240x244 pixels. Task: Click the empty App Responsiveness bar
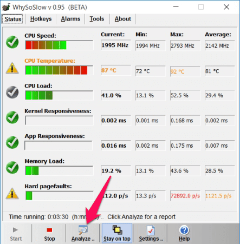[59, 146]
